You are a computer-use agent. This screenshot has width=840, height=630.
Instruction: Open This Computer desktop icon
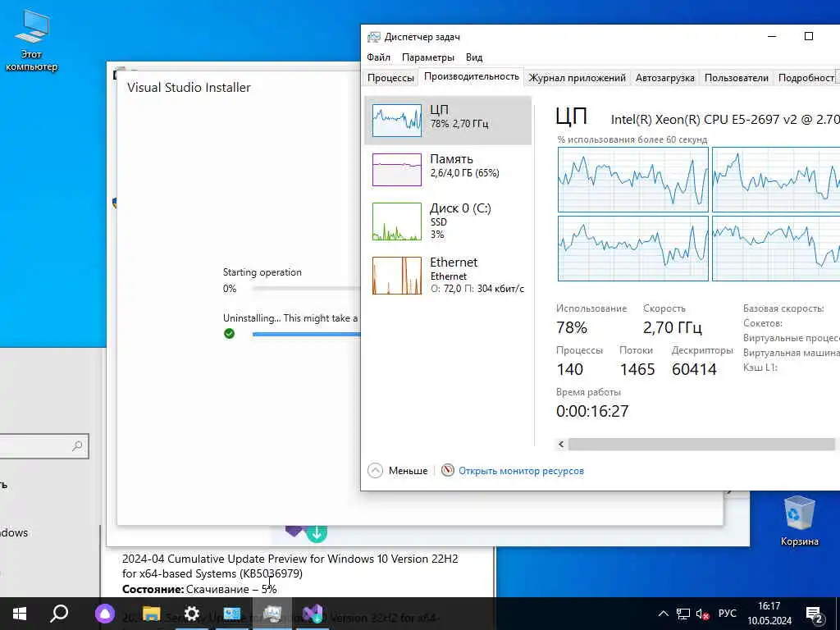(32, 41)
